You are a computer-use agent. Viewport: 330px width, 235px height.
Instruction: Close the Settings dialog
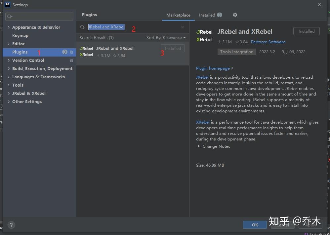319,5
